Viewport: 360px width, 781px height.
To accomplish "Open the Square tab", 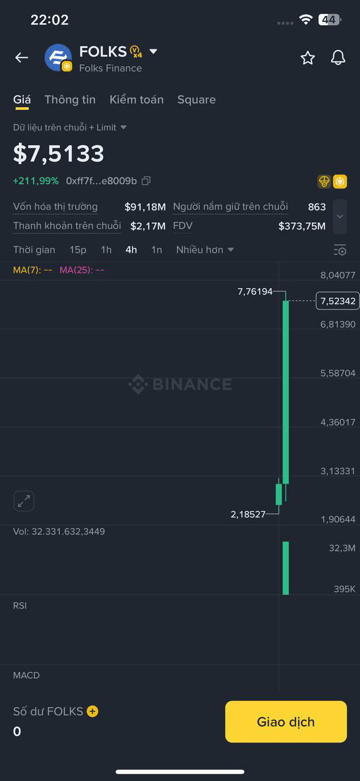I will [196, 99].
